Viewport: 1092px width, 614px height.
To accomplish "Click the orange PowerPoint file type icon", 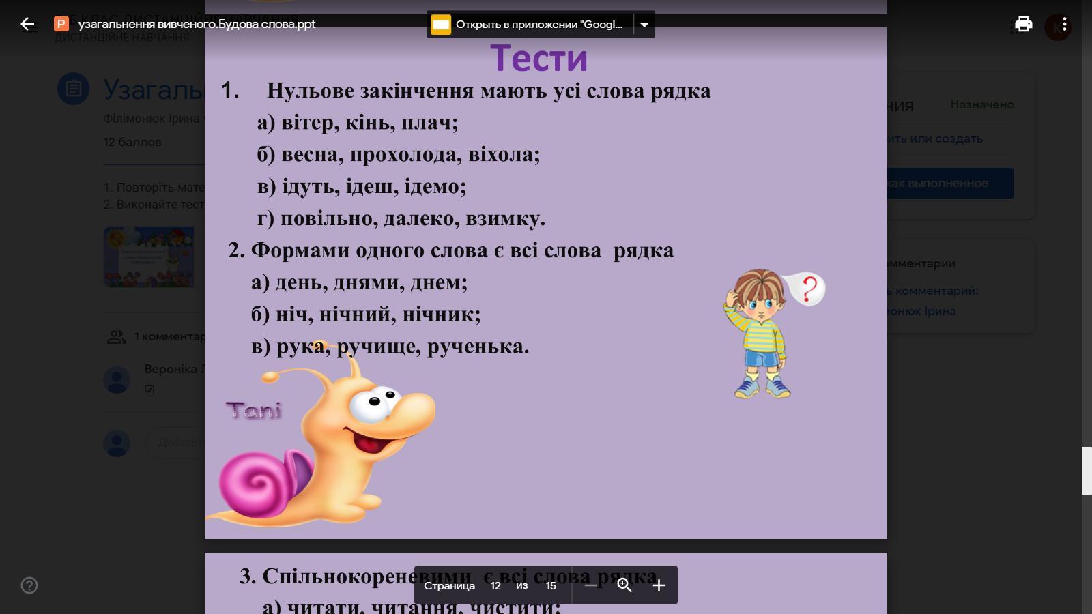I will [61, 24].
